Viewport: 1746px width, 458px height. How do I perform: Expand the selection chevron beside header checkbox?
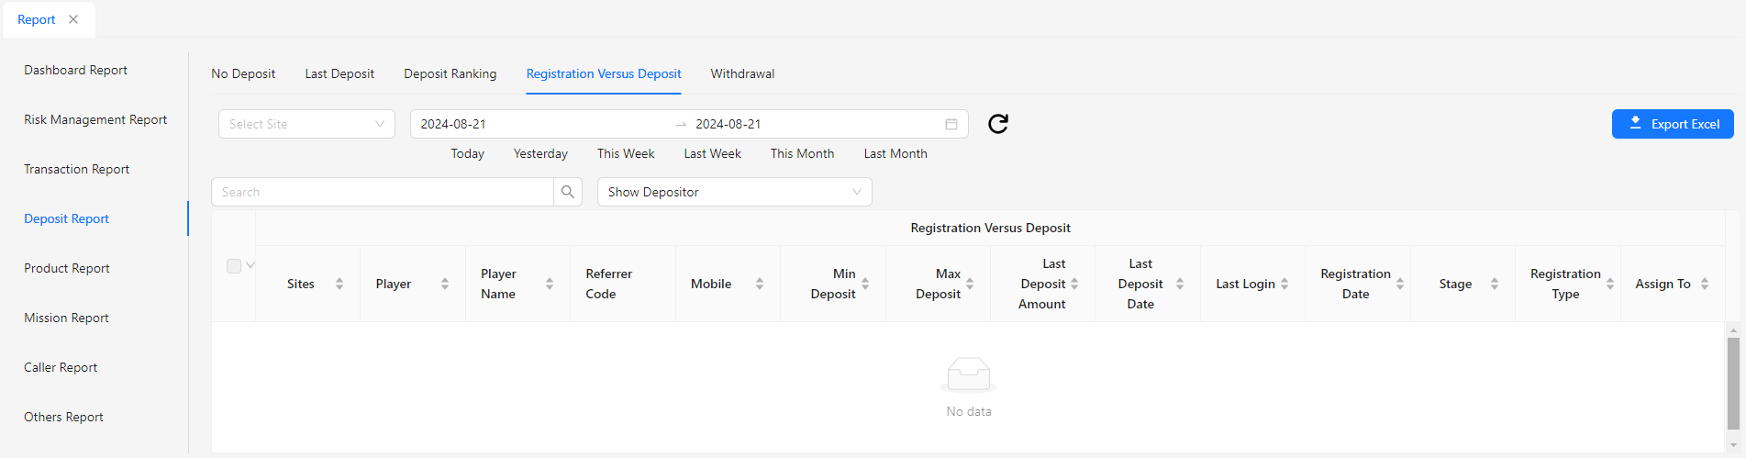[250, 265]
